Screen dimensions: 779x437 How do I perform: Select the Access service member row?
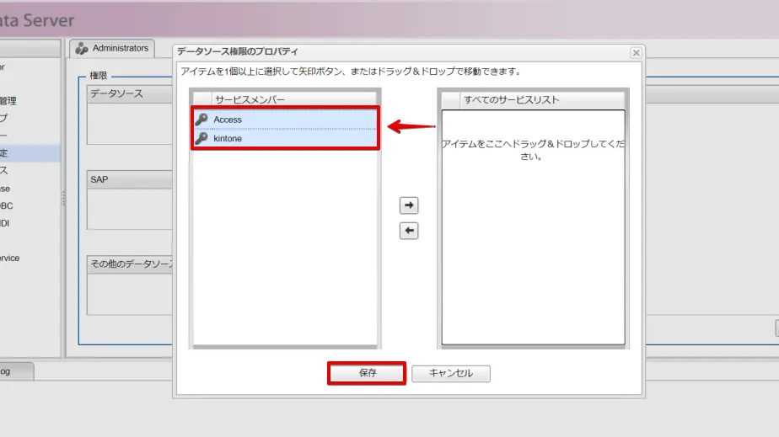pos(287,120)
